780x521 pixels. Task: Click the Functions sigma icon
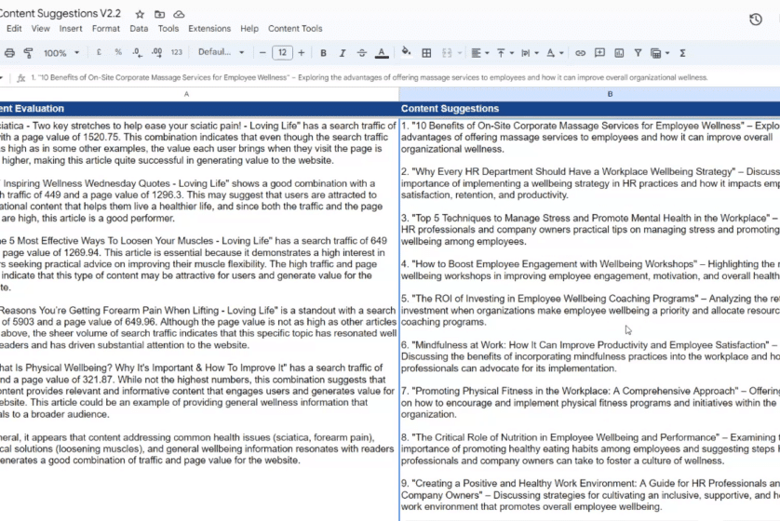click(683, 53)
